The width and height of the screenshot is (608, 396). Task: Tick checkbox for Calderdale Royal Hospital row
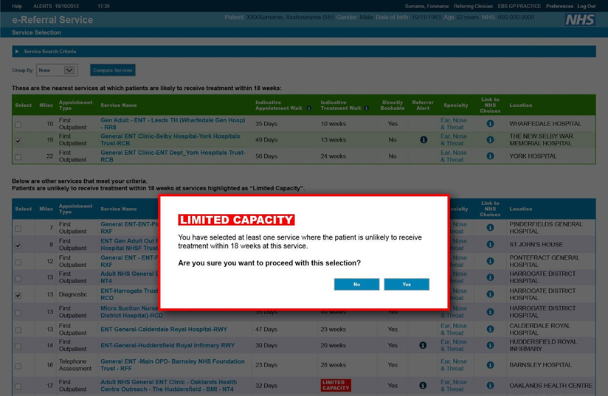pos(18,330)
